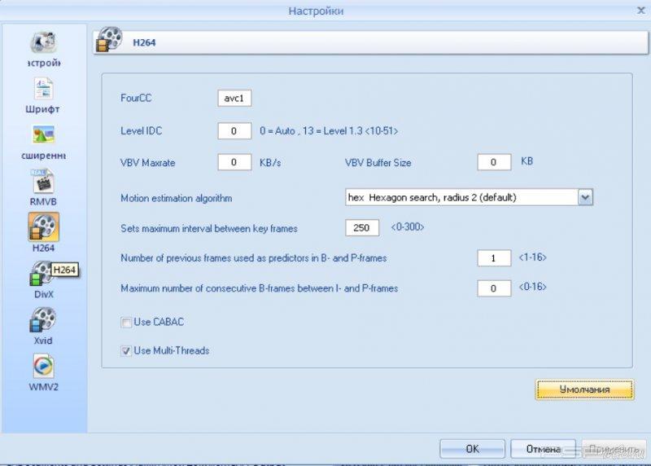Image resolution: width=651 pixels, height=466 pixels.
Task: Open the DivX codec settings icon
Action: pyautogui.click(x=42, y=275)
